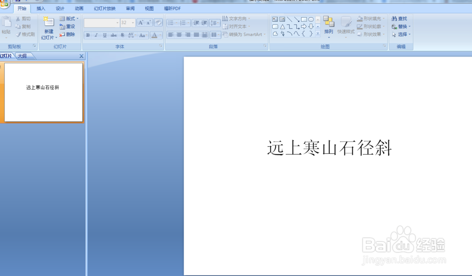Click the Replace (替换) button

point(401,26)
